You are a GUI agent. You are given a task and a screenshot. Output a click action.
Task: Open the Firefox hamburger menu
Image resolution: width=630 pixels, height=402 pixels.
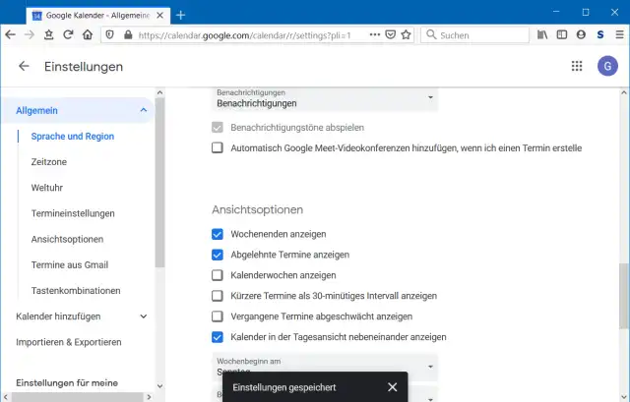(x=619, y=35)
